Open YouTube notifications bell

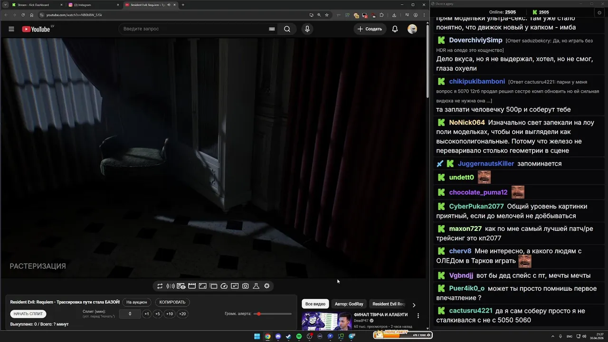point(395,29)
